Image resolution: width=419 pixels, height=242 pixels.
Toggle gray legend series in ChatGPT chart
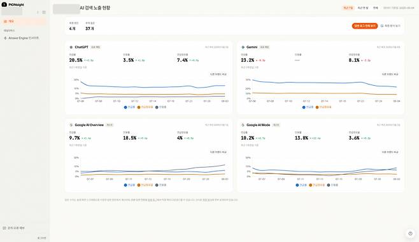pyautogui.click(x=161, y=107)
